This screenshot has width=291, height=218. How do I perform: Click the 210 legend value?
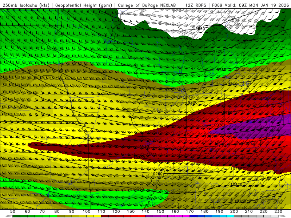tap(249, 211)
